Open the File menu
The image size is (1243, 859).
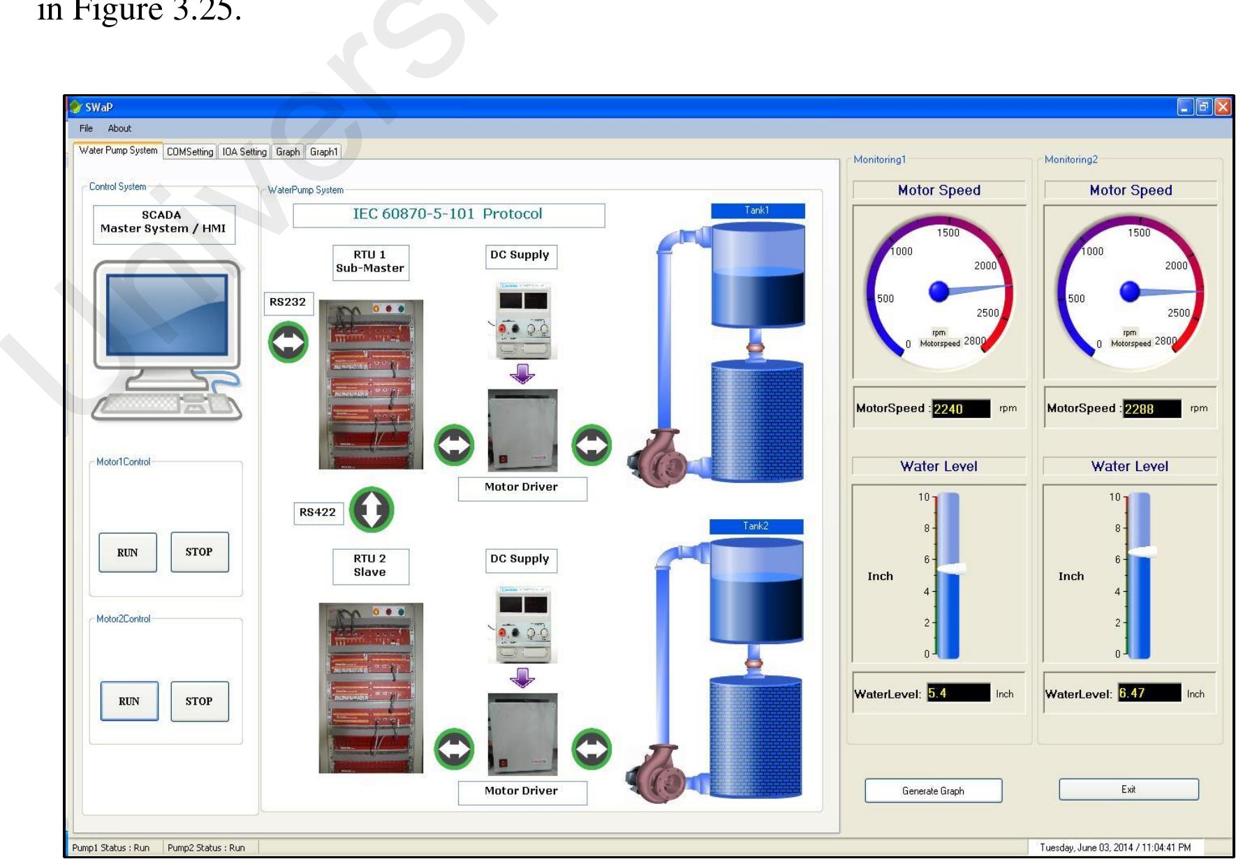[85, 128]
